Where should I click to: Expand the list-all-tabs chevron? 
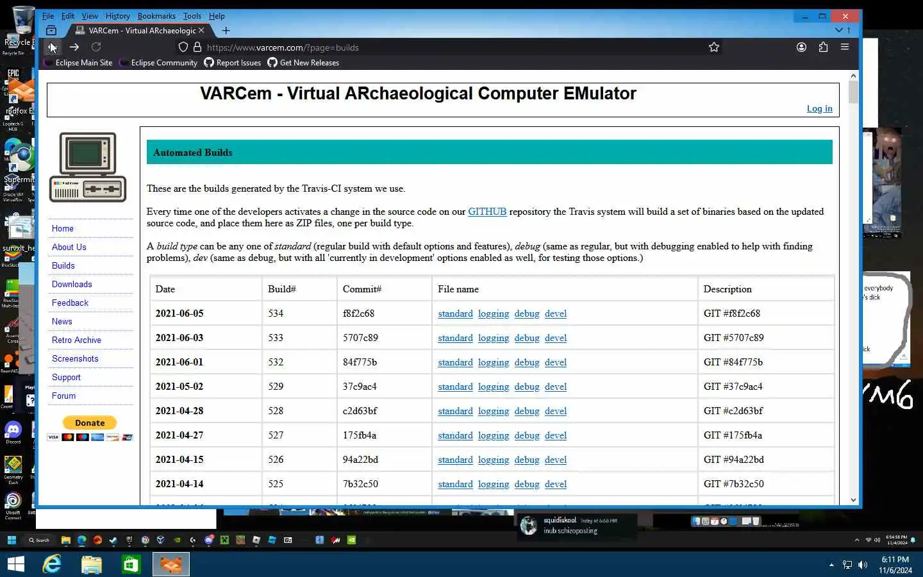pyautogui.click(x=838, y=30)
